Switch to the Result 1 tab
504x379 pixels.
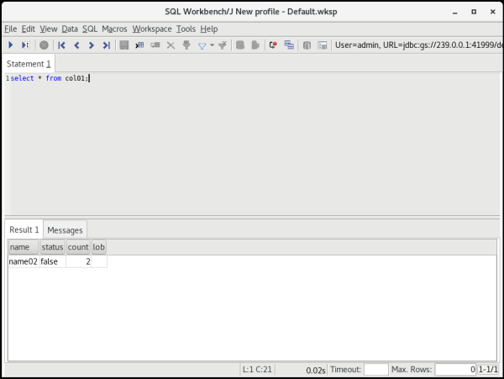point(24,230)
